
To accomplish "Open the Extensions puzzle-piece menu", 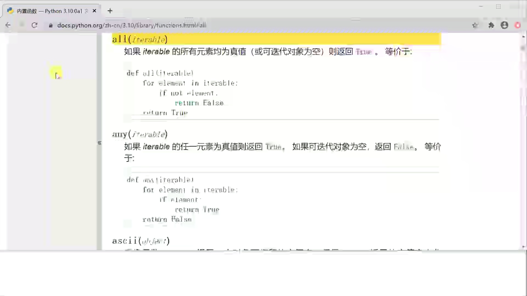I will [491, 25].
